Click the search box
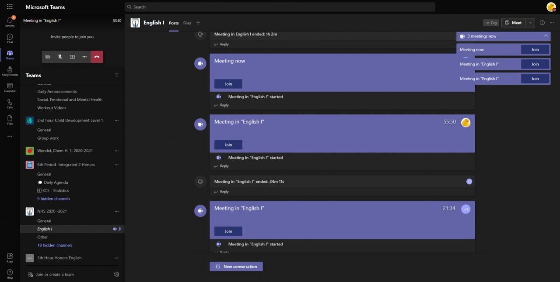Viewport: 560px width, 282px height. 280,7
